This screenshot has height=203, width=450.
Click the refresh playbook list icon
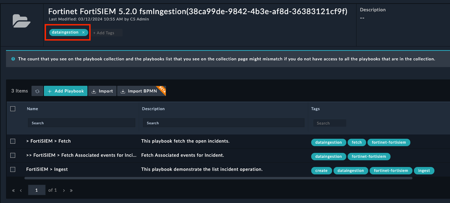[36, 91]
